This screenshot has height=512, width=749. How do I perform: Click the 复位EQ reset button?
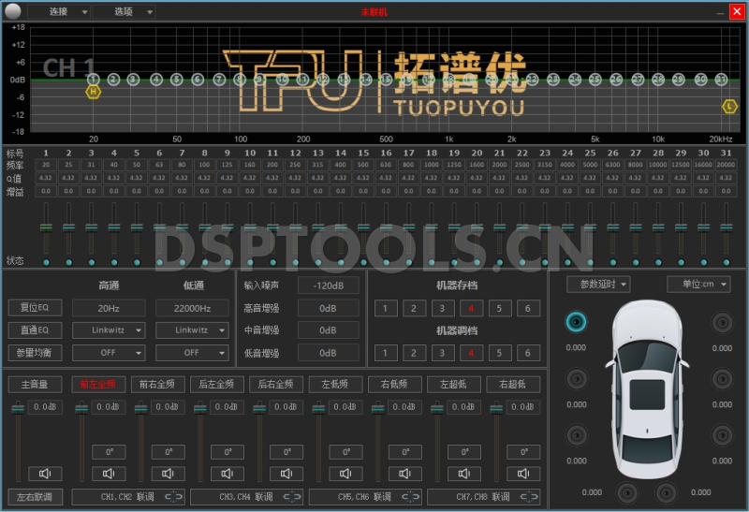coord(35,307)
